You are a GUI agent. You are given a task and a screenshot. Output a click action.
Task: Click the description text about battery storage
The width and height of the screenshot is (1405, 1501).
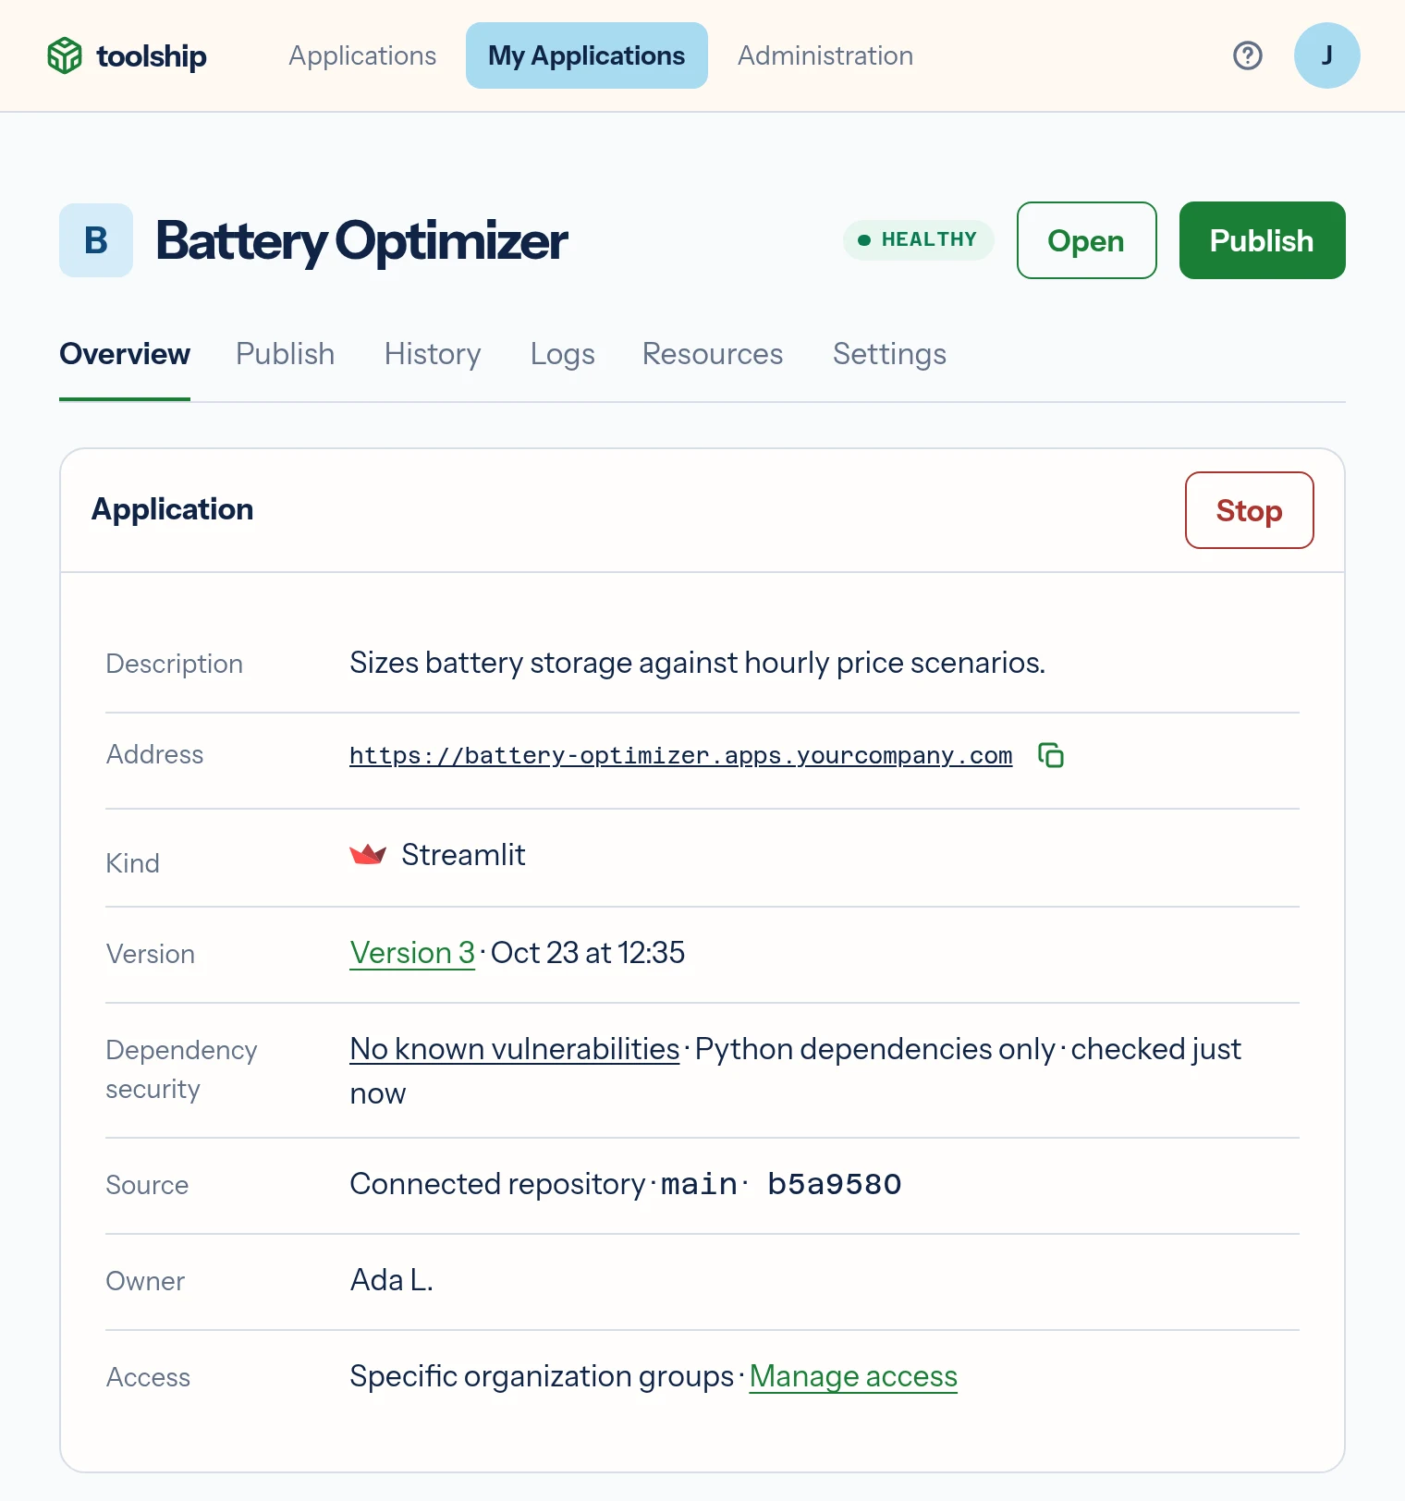coord(698,663)
